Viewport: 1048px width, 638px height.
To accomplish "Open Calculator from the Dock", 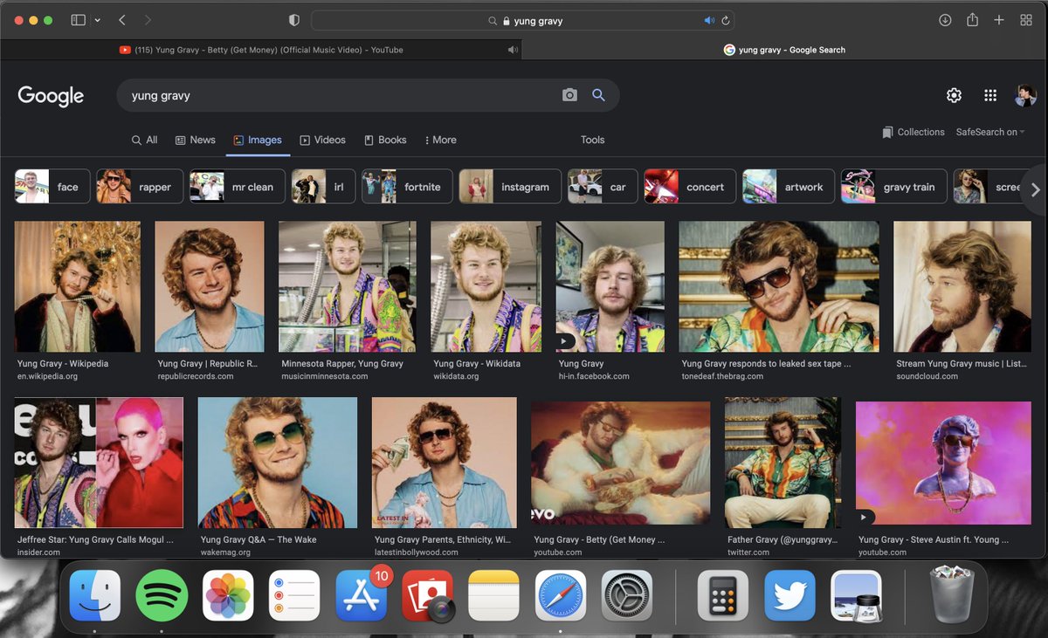I will click(x=723, y=595).
